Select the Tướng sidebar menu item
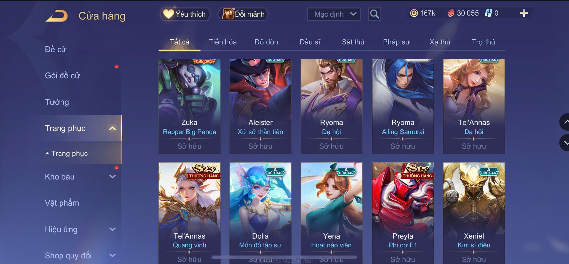 57,102
